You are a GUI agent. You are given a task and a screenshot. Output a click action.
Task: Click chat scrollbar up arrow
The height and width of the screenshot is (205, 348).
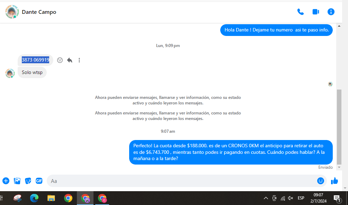click(x=339, y=26)
